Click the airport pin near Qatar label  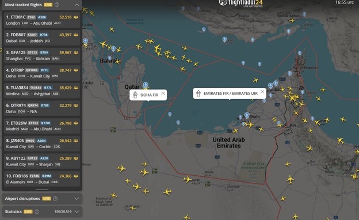(x=146, y=86)
